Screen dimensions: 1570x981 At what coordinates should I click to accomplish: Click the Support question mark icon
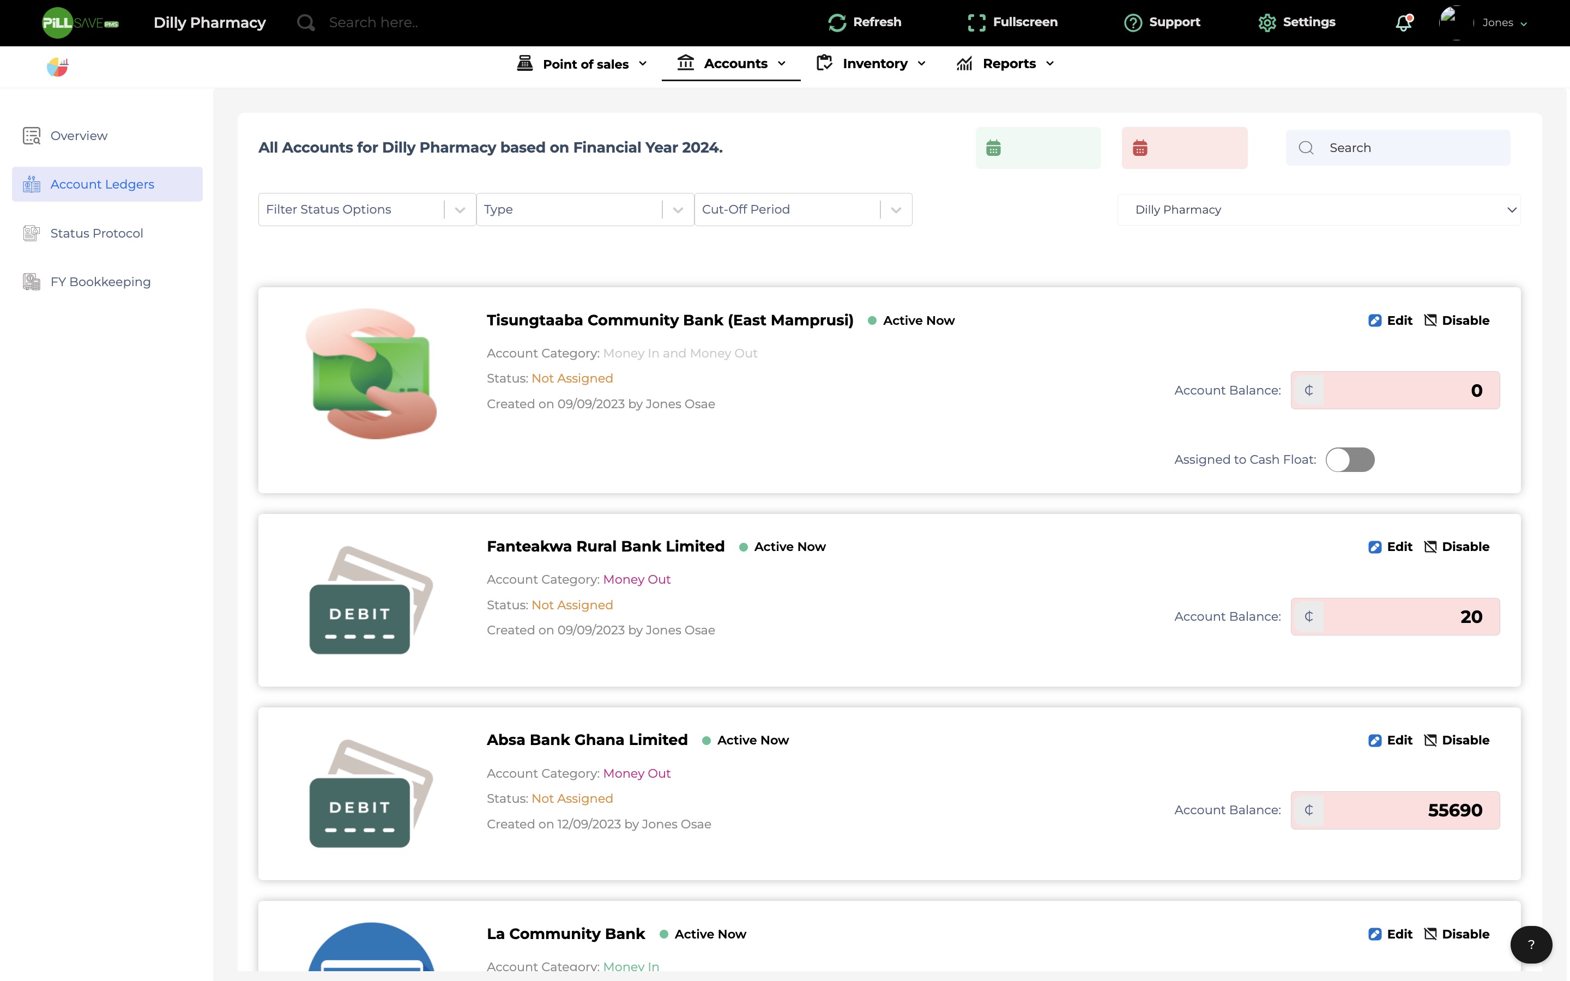coord(1133,23)
